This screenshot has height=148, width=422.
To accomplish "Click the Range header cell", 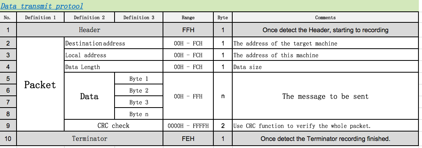I will coord(188,17).
